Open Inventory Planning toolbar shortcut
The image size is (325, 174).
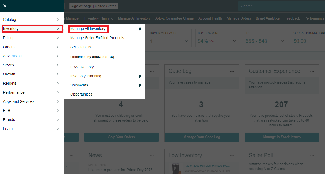pyautogui.click(x=99, y=18)
